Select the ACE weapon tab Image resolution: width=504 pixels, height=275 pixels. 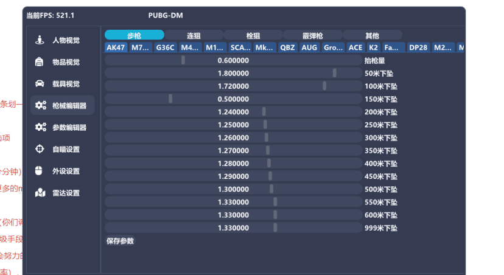[355, 47]
